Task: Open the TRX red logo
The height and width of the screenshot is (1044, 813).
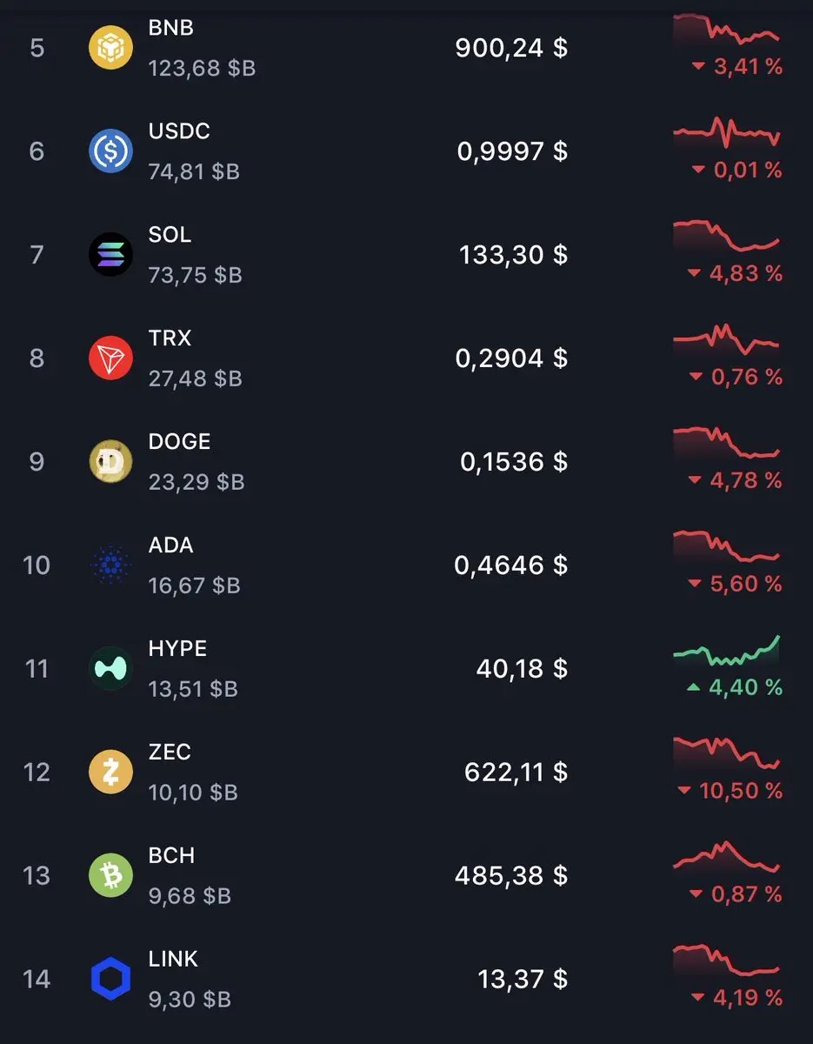Action: point(111,358)
